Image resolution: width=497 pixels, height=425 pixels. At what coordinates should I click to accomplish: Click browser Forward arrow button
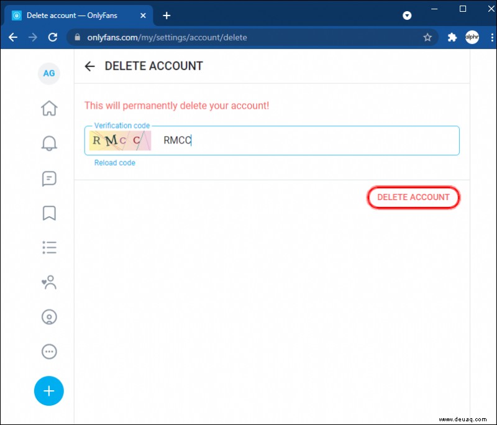[x=33, y=37]
